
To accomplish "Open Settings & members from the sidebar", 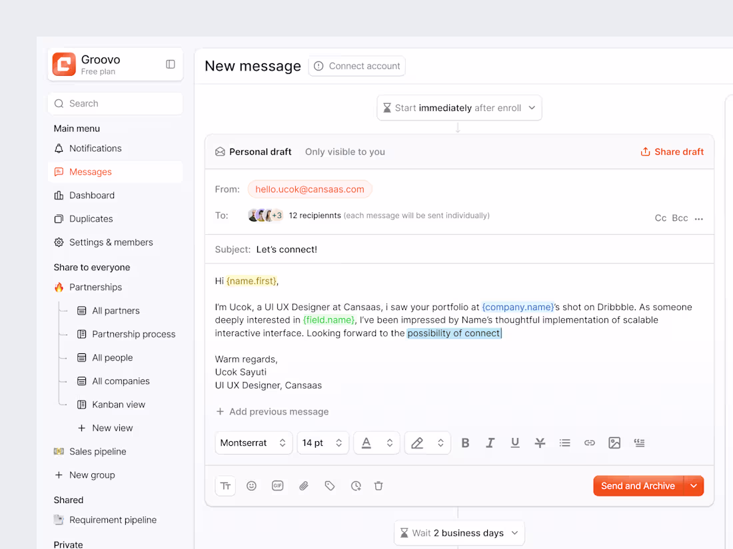I will click(111, 242).
